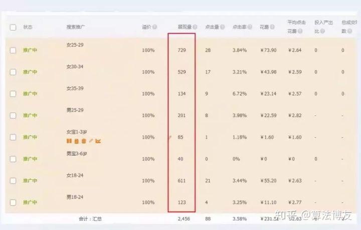Click the 100% premium of row 女宝1-3岁

tap(148, 137)
